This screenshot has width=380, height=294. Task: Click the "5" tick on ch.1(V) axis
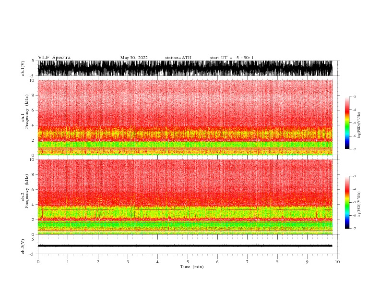pyautogui.click(x=33, y=61)
